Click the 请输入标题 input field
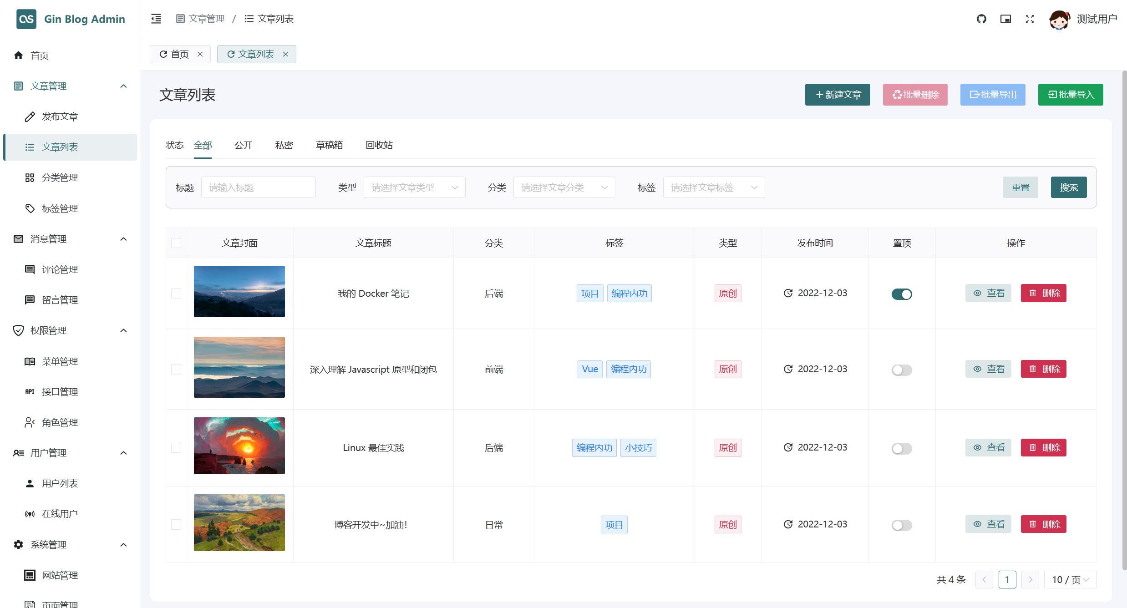Image resolution: width=1127 pixels, height=608 pixels. pyautogui.click(x=258, y=187)
